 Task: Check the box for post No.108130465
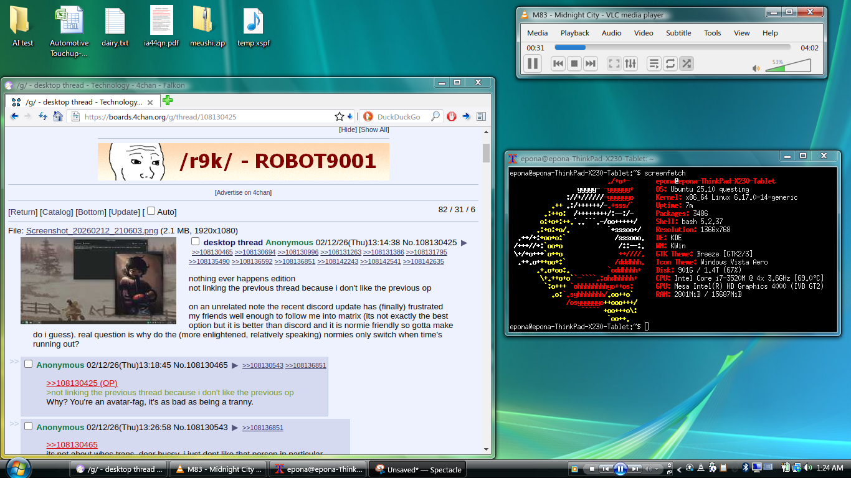tap(28, 364)
